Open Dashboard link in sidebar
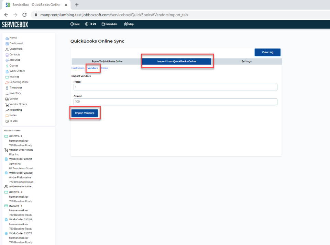 (x=16, y=43)
